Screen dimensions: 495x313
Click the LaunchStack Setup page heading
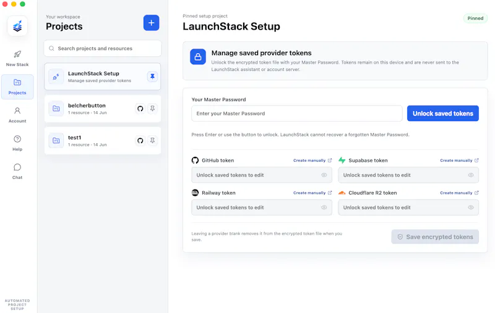(231, 27)
